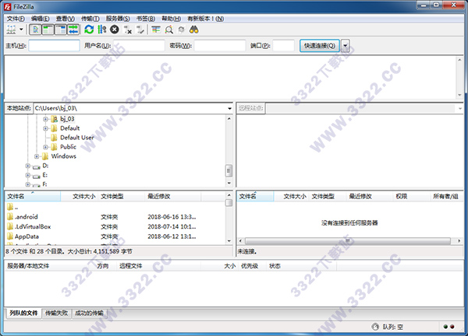Select the Windows folder in tree
Image resolution: width=468 pixels, height=336 pixels.
coord(64,156)
